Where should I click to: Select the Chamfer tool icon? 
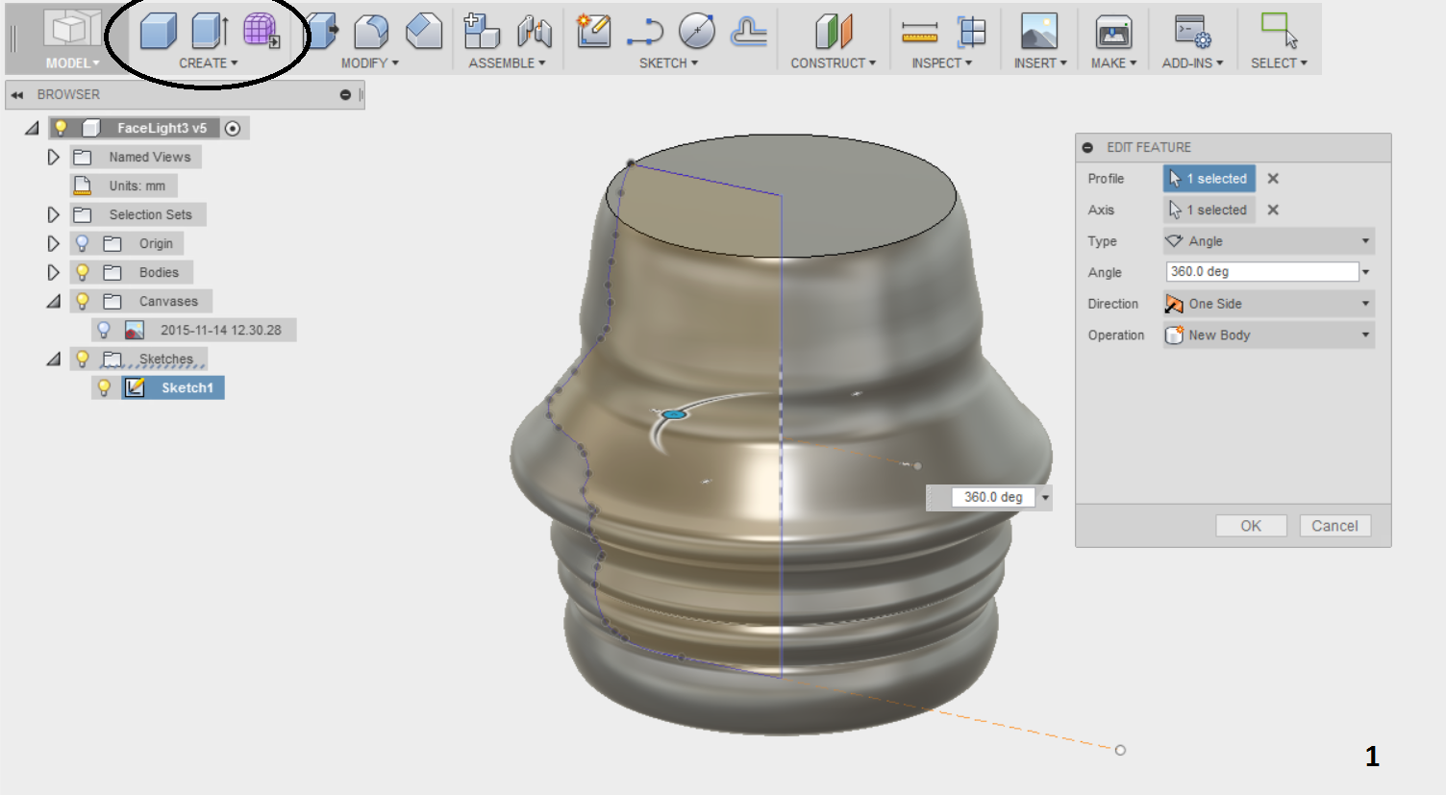click(x=423, y=31)
